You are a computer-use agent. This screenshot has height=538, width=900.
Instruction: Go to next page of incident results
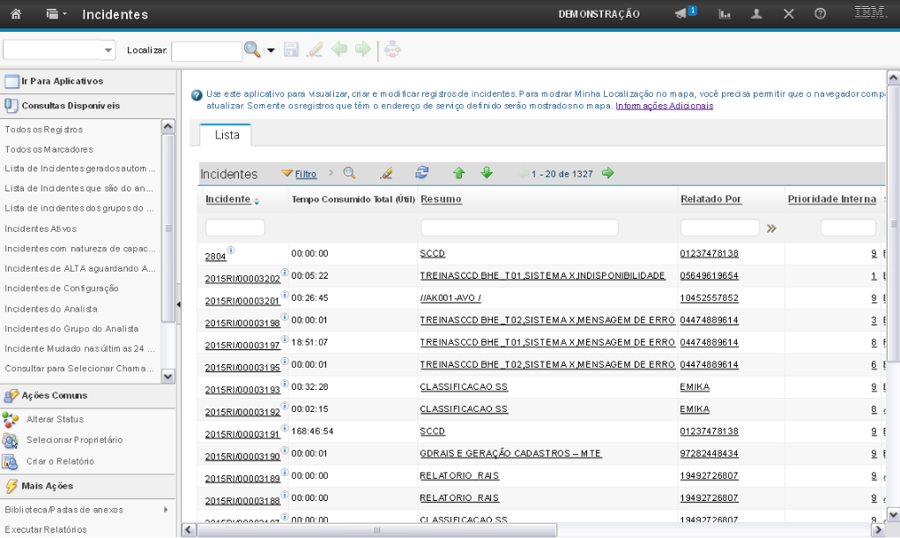click(x=608, y=174)
